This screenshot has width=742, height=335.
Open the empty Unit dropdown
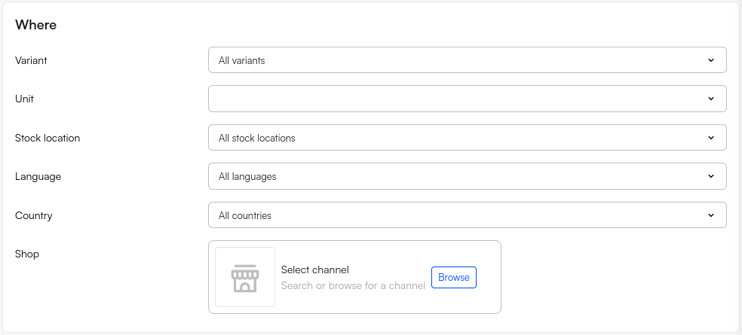click(452, 99)
